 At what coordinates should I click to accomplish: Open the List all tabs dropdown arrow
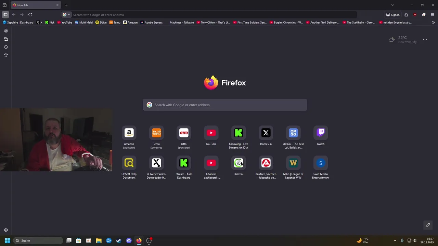point(393,5)
